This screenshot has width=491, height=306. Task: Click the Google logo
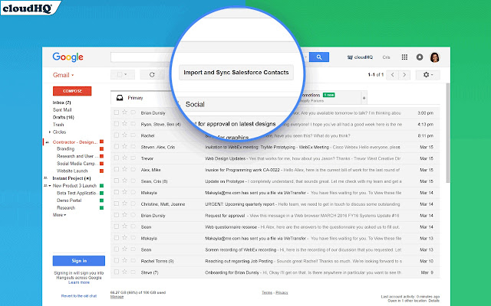click(68, 57)
